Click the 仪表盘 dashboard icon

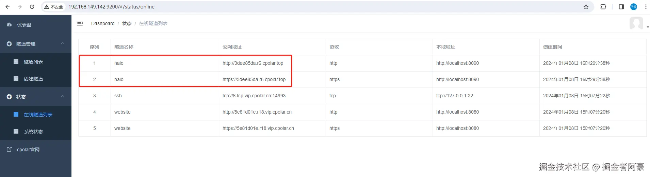[x=9, y=25]
